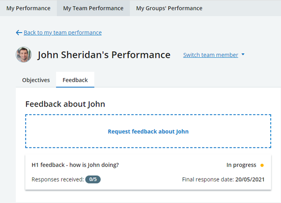Click the Responses received label
Screen dimensions: 281x203
[57, 179]
